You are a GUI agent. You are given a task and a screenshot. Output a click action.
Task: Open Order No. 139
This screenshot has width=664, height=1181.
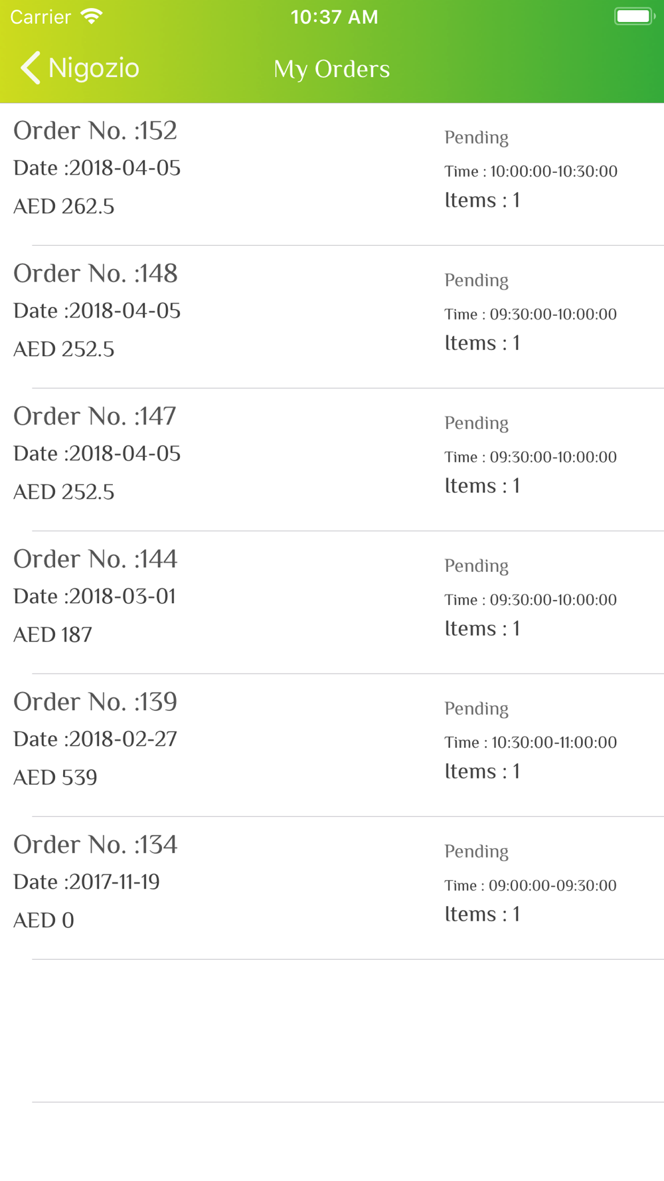point(96,702)
